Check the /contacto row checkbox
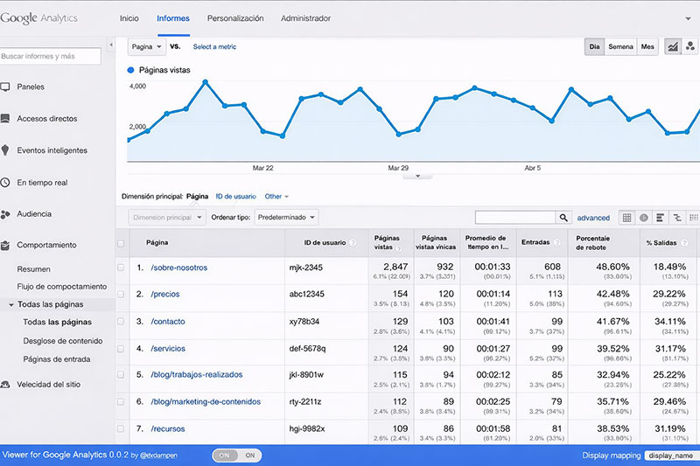This screenshot has height=466, width=700. tap(121, 322)
